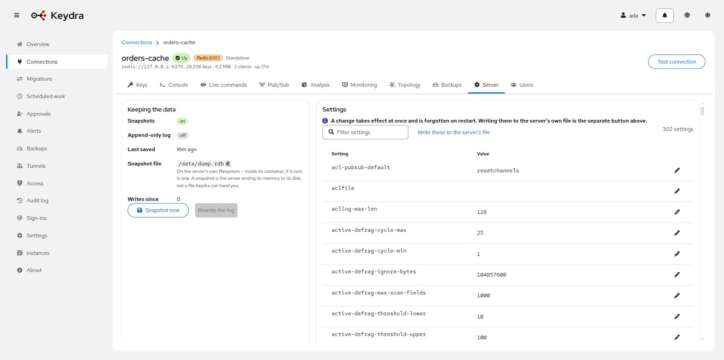Select the Server tab

tap(486, 85)
